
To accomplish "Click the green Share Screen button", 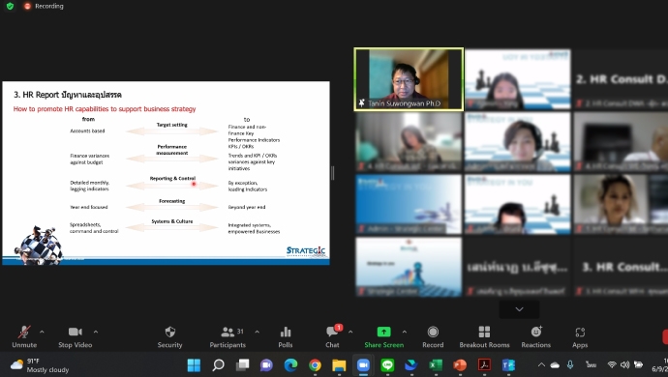I will (x=383, y=337).
